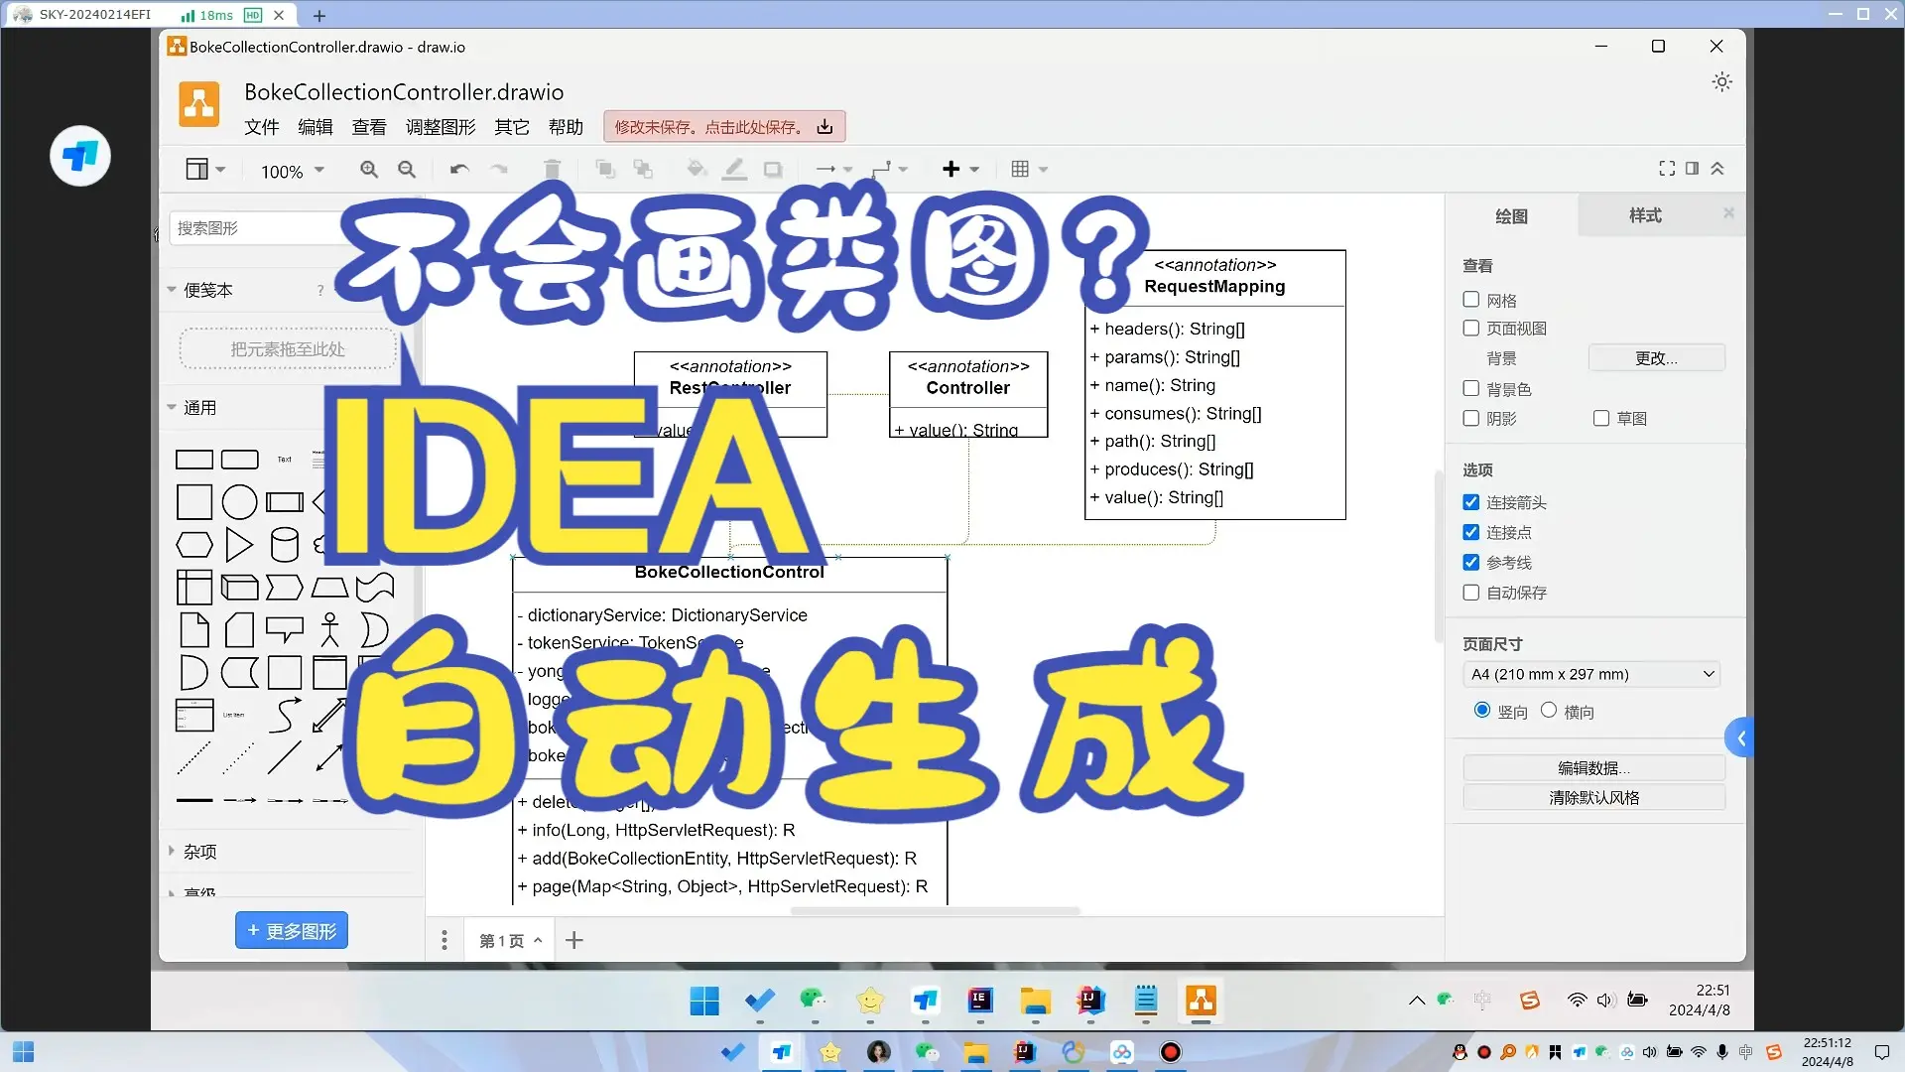
Task: Collapse the toolbar with double chevron
Action: (x=1717, y=169)
